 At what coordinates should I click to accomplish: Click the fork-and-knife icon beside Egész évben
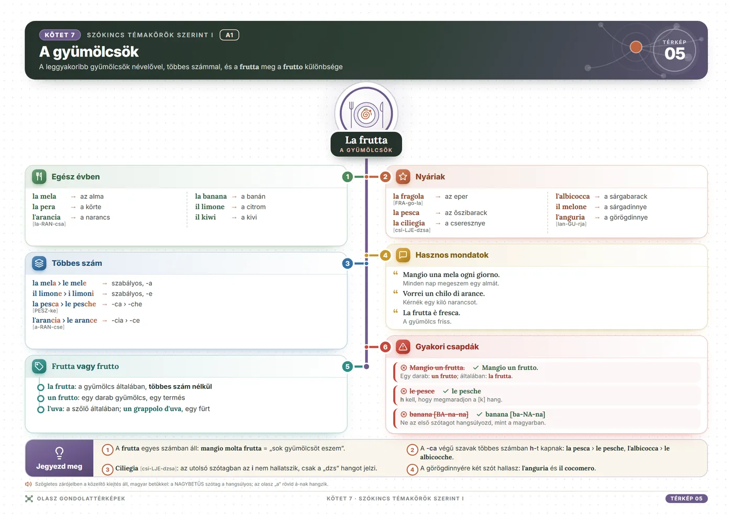point(39,177)
